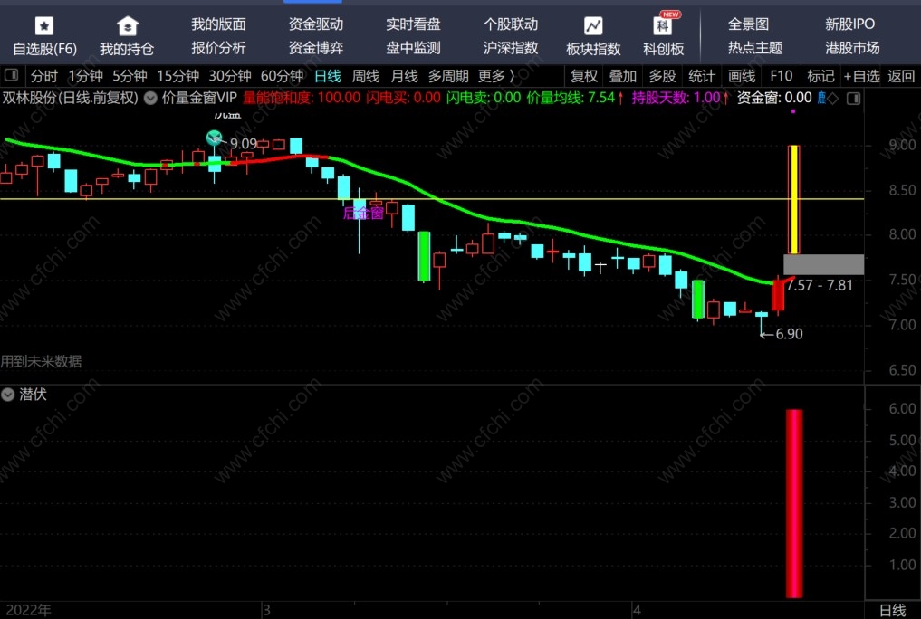Switch to 5分钟 period
Viewport: 921px width, 619px height.
[130, 76]
